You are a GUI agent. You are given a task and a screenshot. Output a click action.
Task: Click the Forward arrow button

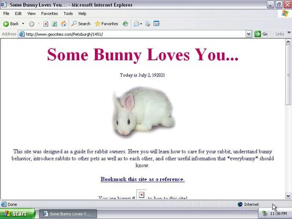(x=32, y=24)
